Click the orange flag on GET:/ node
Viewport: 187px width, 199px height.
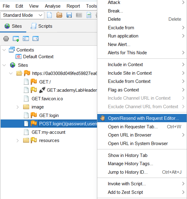click(34, 82)
